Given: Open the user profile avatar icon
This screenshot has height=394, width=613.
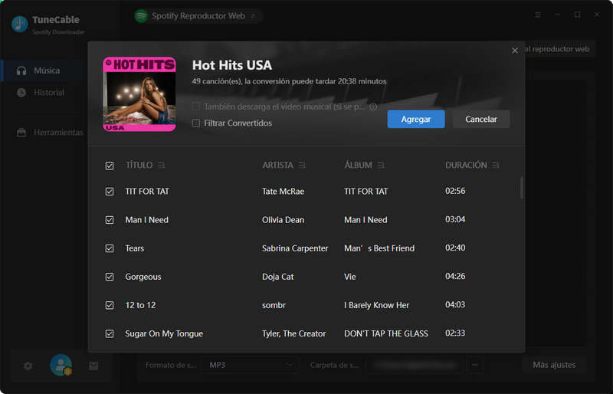Looking at the screenshot, I should pos(61,366).
